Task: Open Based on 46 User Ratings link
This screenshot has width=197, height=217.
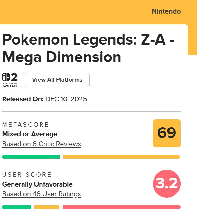Action: (42, 194)
